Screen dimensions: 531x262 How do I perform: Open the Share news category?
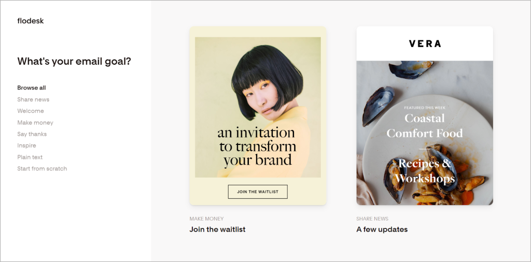(x=33, y=99)
